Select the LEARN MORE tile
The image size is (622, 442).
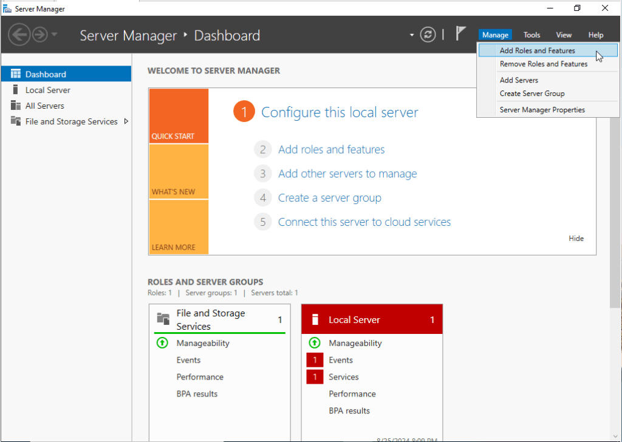(x=178, y=228)
